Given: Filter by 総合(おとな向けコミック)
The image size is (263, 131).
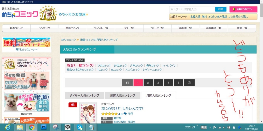Looking at the screenshot, I should [80, 69].
